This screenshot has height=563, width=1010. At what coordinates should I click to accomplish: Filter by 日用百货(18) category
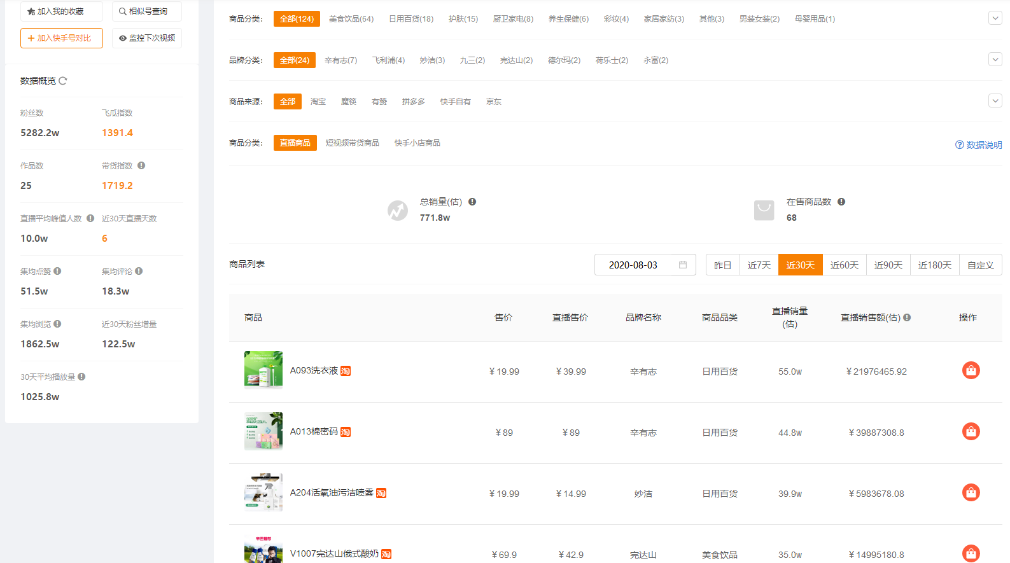point(411,19)
